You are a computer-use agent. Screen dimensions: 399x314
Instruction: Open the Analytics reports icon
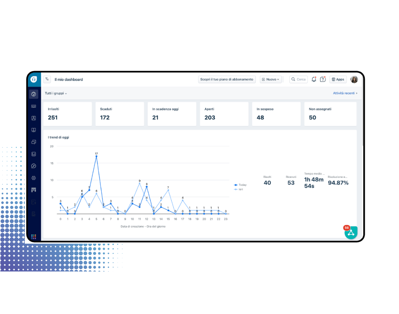(34, 154)
